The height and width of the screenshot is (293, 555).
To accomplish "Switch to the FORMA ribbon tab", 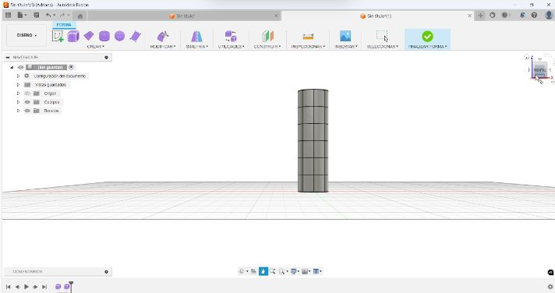I will click(64, 25).
